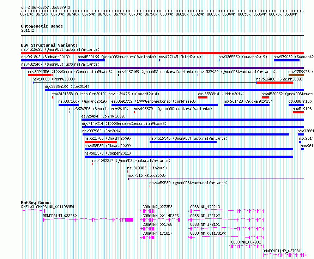
Task: Click the 86800k ruler tick label
Action: point(167,14)
